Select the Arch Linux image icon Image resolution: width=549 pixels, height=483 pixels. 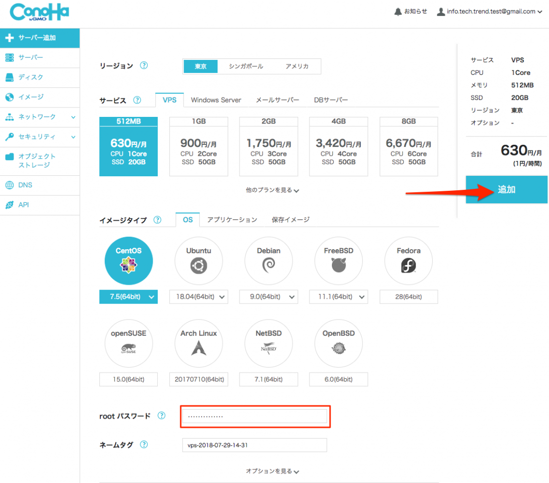click(x=199, y=343)
